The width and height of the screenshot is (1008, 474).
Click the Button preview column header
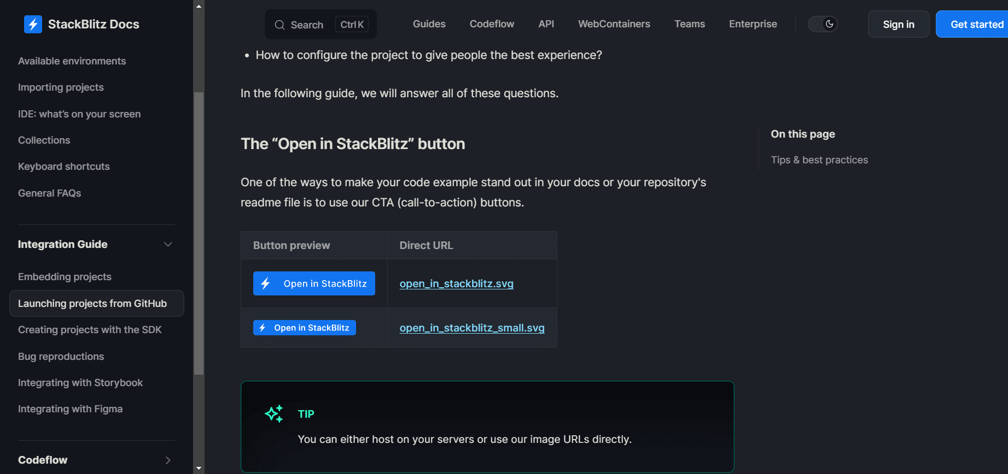click(x=292, y=245)
